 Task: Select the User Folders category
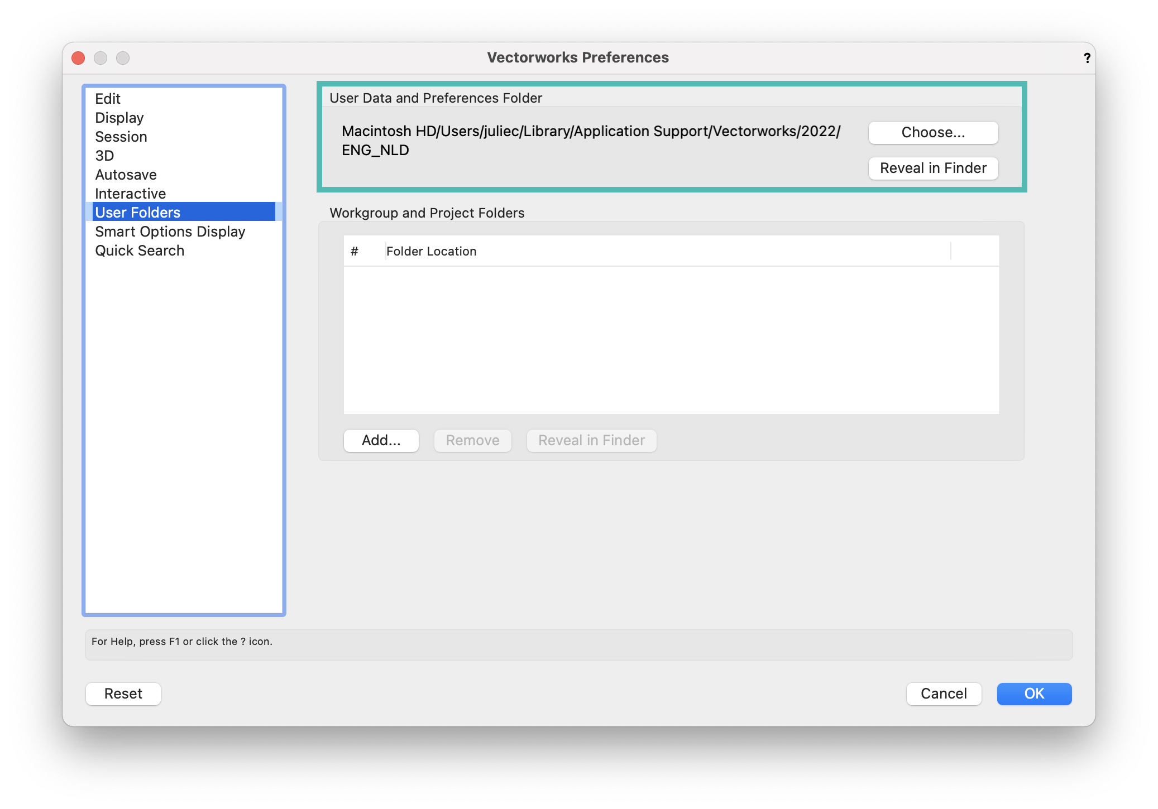tap(184, 212)
